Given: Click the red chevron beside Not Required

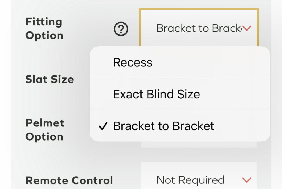Looking at the screenshot, I should point(246,180).
